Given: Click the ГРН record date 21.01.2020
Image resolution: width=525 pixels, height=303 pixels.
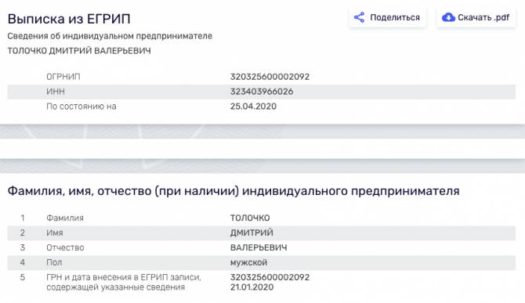Looking at the screenshot, I should point(252,287).
